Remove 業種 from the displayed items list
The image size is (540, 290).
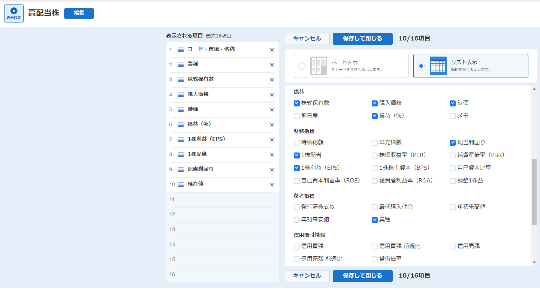272,65
